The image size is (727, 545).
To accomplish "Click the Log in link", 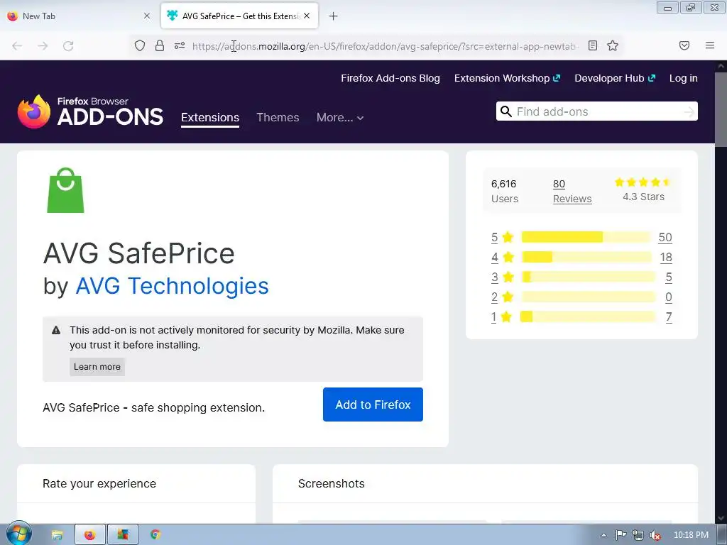I will (684, 78).
